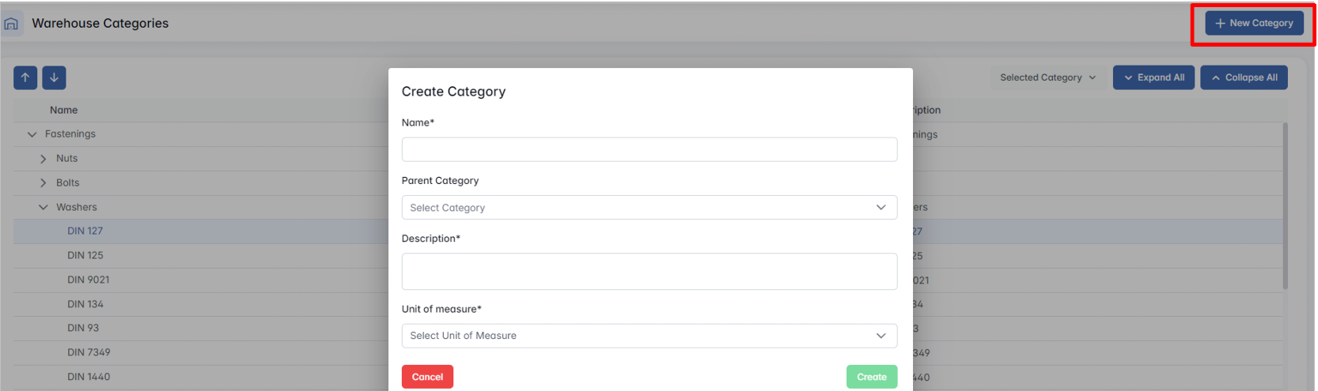The height and width of the screenshot is (391, 1318).
Task: Focus the Description text field
Action: (x=649, y=271)
